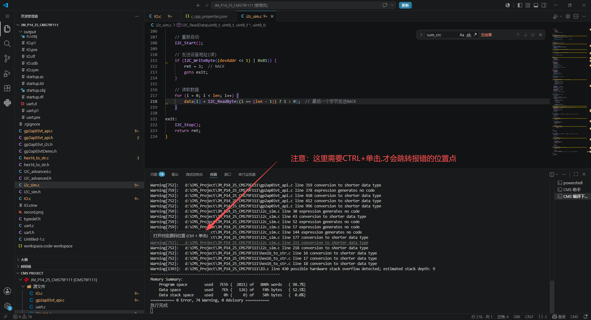591x320 pixels.
Task: Open the Search view in activity bar
Action: [x=7, y=44]
